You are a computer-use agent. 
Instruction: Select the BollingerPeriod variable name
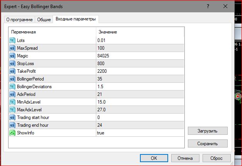[x=31, y=79]
